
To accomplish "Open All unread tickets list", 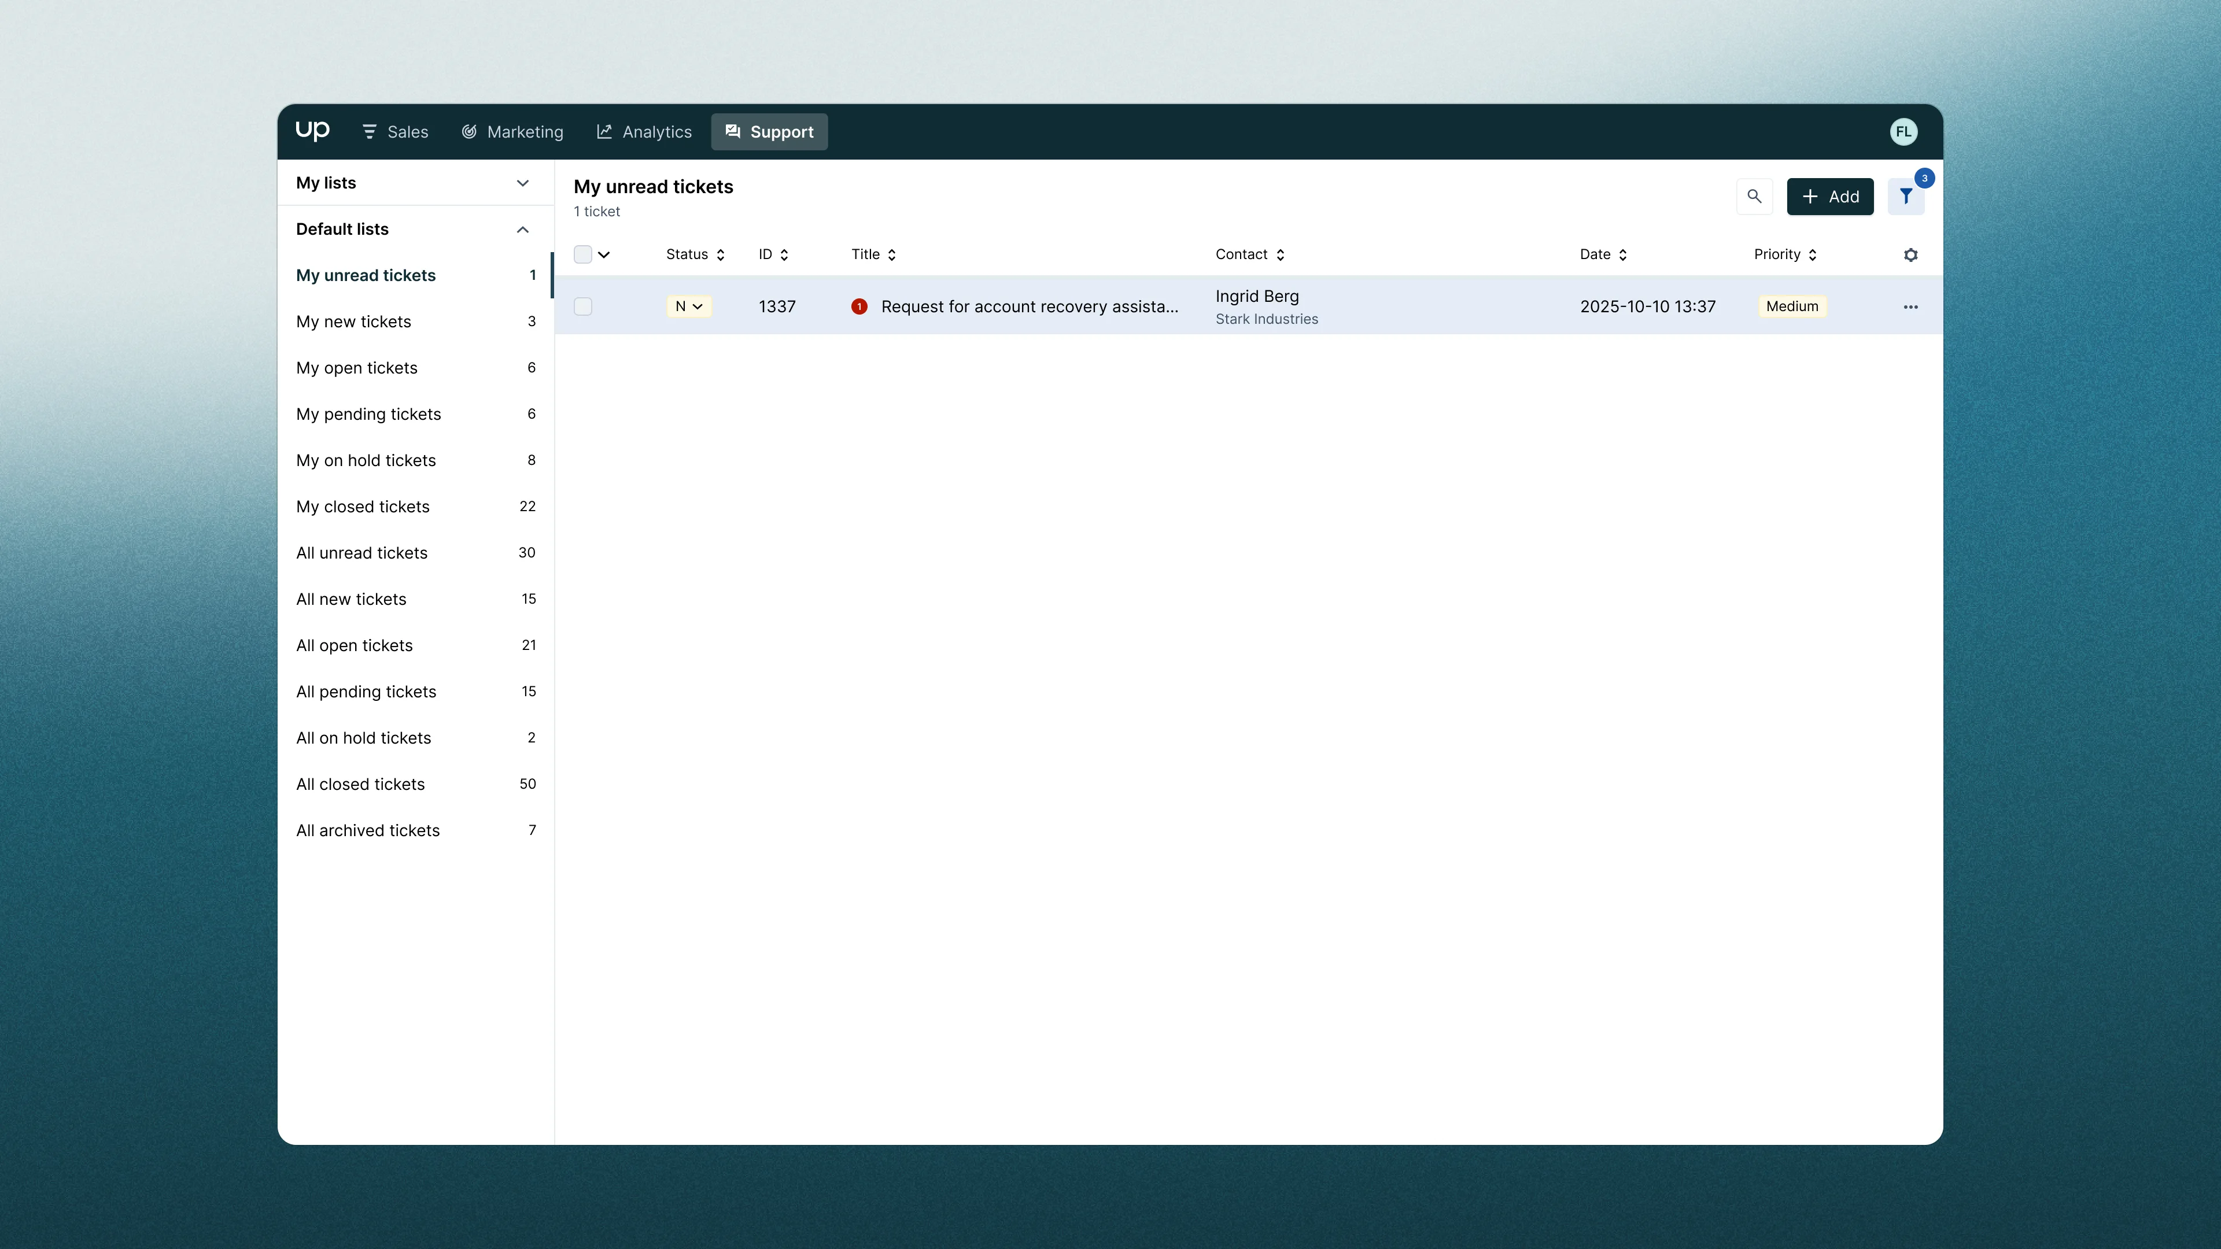I will click(x=415, y=553).
